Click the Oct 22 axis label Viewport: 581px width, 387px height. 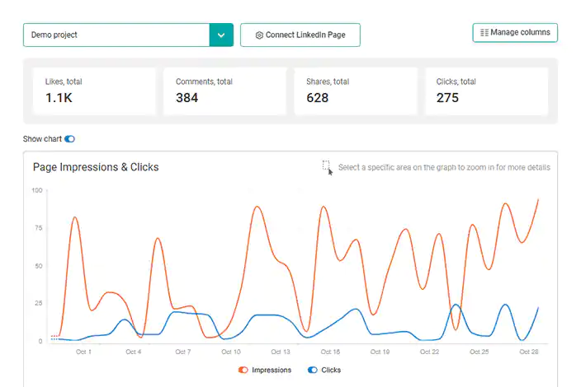(x=429, y=352)
